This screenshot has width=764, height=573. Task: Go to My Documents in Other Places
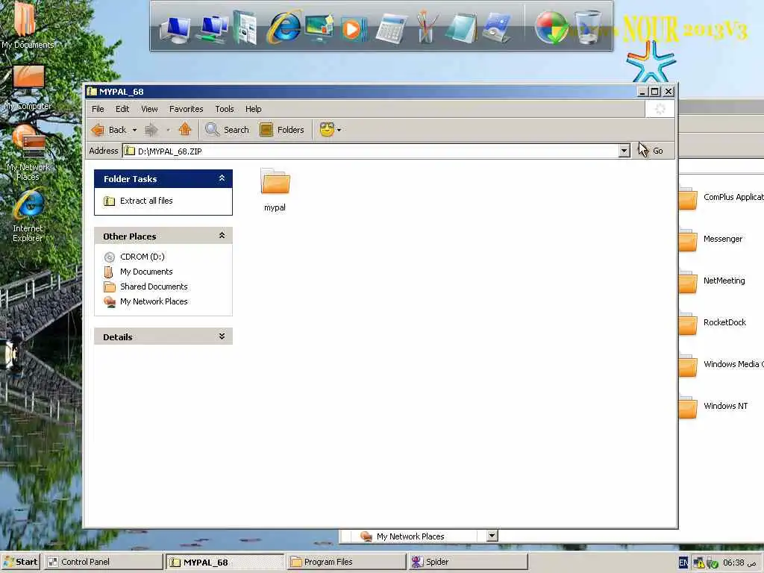pos(146,272)
